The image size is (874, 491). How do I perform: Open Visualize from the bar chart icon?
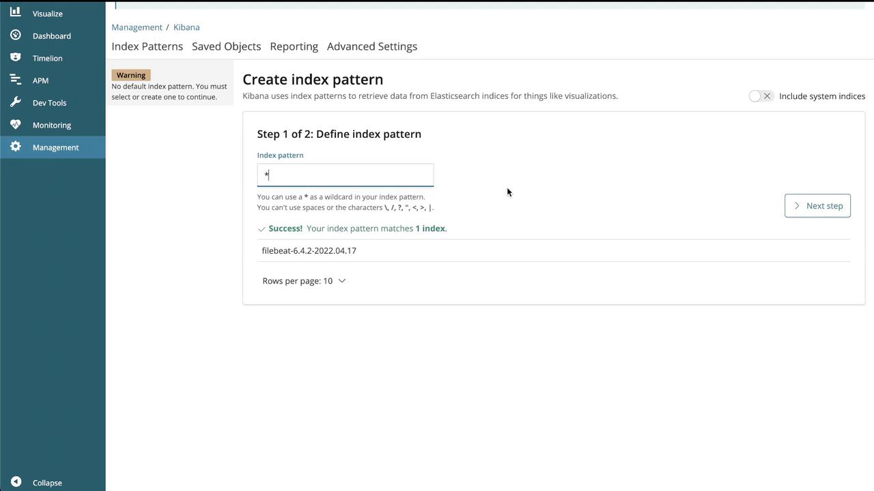[15, 12]
